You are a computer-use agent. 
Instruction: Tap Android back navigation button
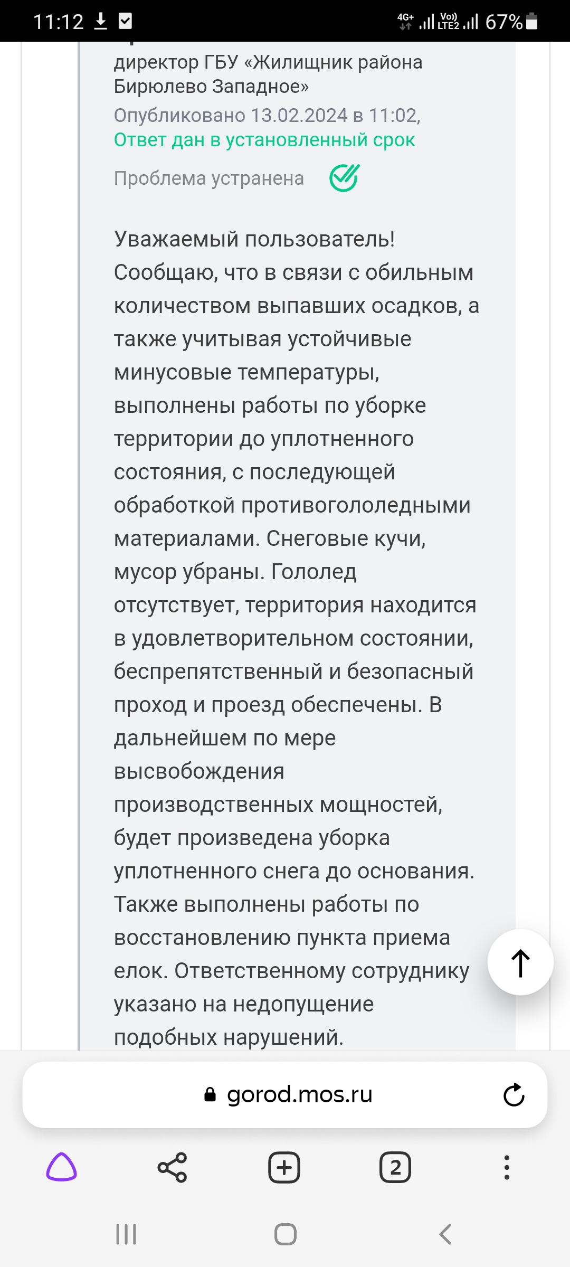coord(445,1234)
